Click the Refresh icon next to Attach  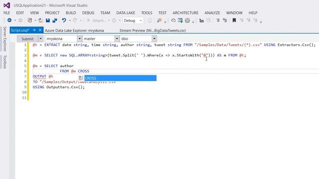114,20
